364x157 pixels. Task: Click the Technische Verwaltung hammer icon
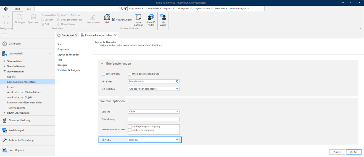(4, 140)
